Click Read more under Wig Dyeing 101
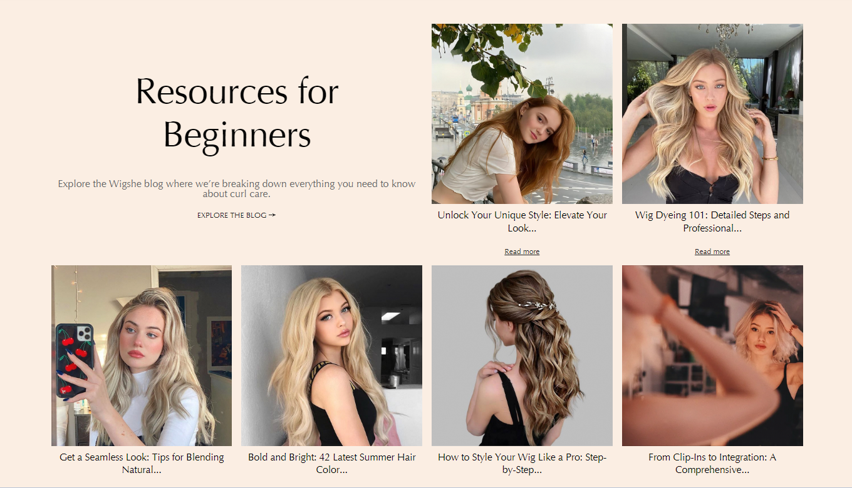The height and width of the screenshot is (488, 852). coord(712,252)
